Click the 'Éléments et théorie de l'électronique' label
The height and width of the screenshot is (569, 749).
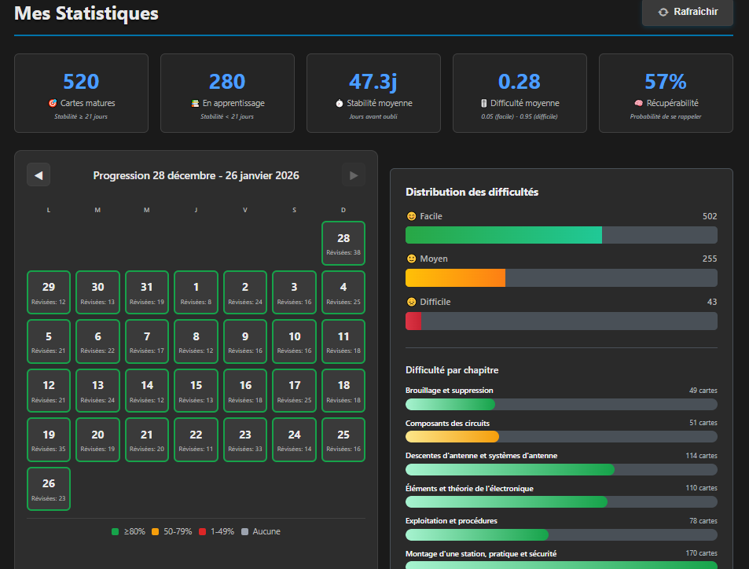coord(469,488)
